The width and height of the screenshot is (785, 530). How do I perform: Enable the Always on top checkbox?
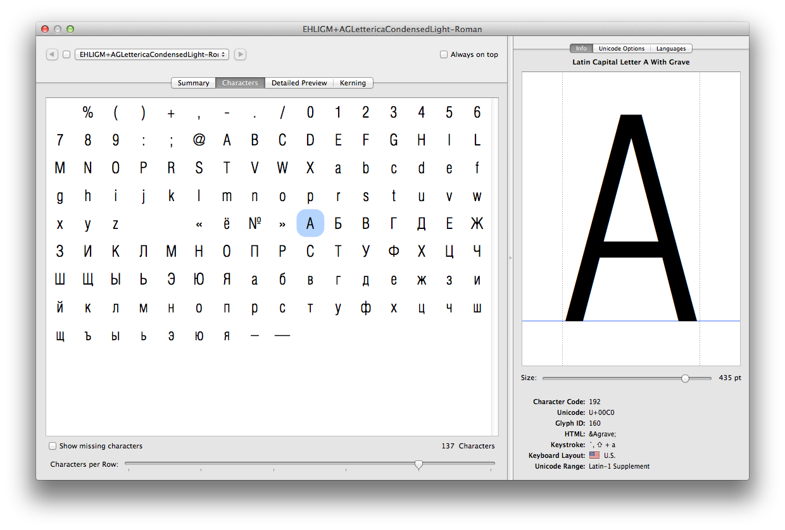444,54
